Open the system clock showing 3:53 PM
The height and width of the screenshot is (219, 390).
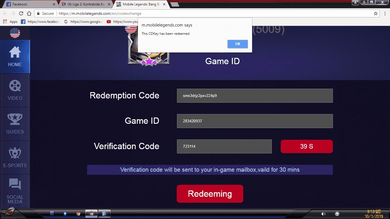tap(374, 214)
